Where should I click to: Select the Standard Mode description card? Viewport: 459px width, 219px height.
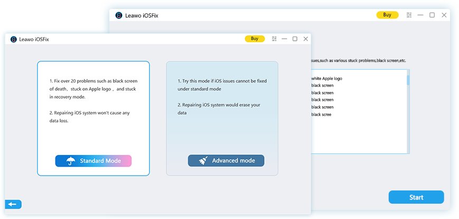click(x=93, y=118)
